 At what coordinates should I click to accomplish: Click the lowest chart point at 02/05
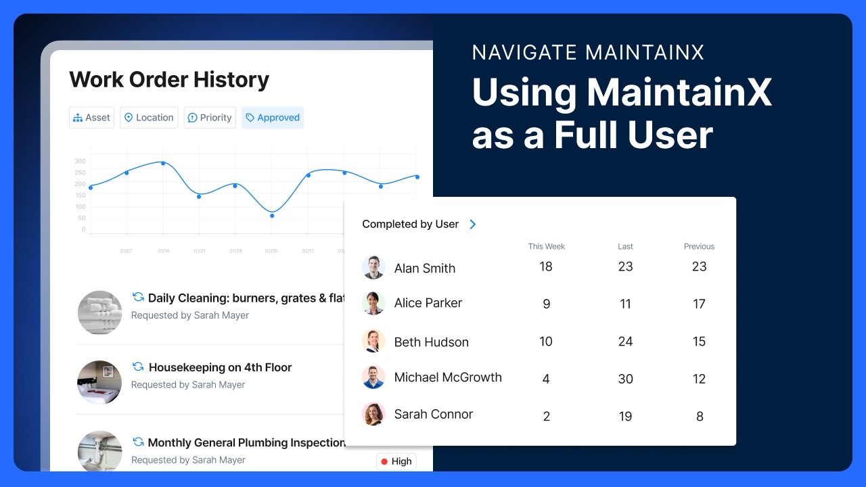click(272, 216)
